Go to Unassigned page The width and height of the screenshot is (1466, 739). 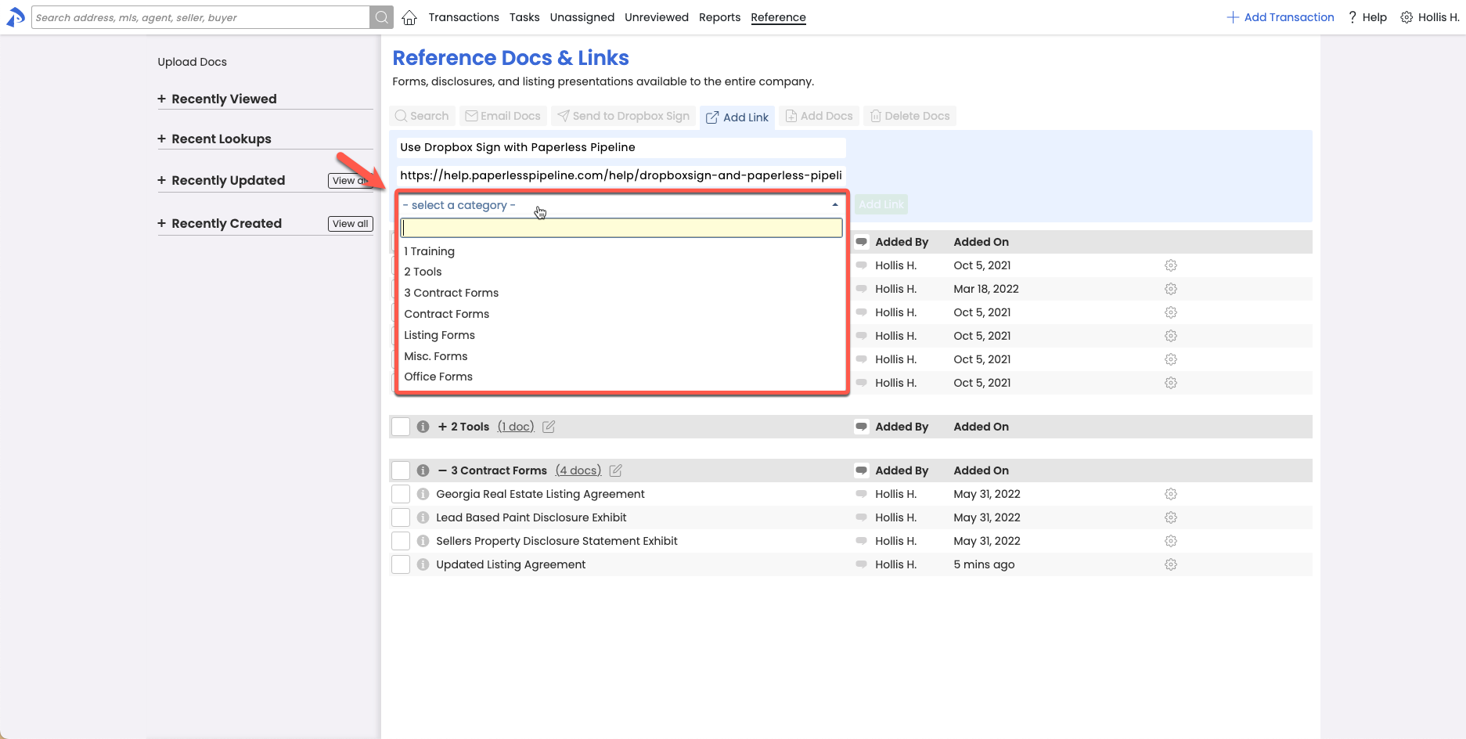582,17
